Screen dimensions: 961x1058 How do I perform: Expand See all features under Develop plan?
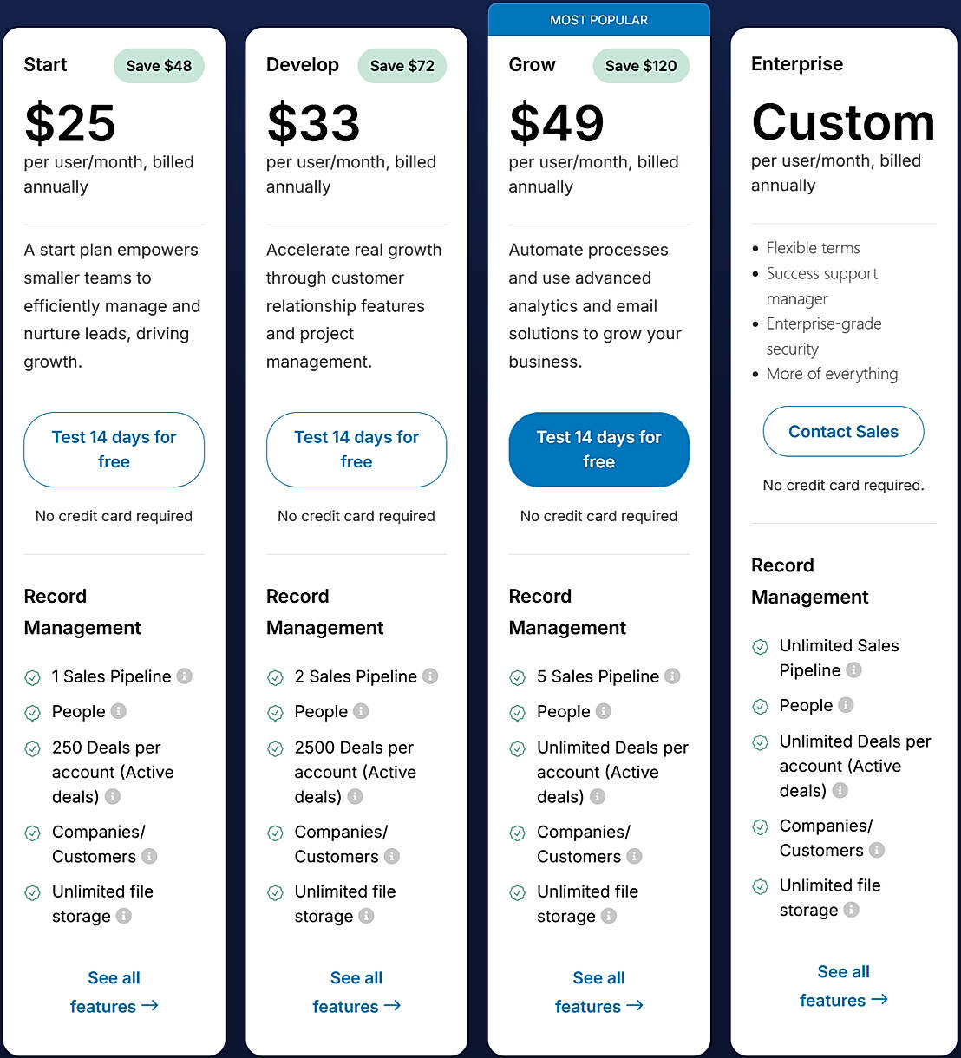tap(356, 992)
